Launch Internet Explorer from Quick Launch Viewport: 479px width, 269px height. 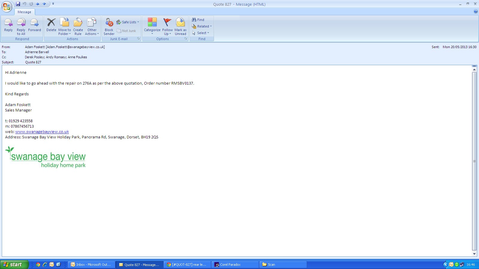45,265
